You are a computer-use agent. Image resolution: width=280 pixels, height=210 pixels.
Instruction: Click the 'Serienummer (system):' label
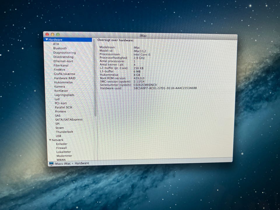(x=116, y=85)
